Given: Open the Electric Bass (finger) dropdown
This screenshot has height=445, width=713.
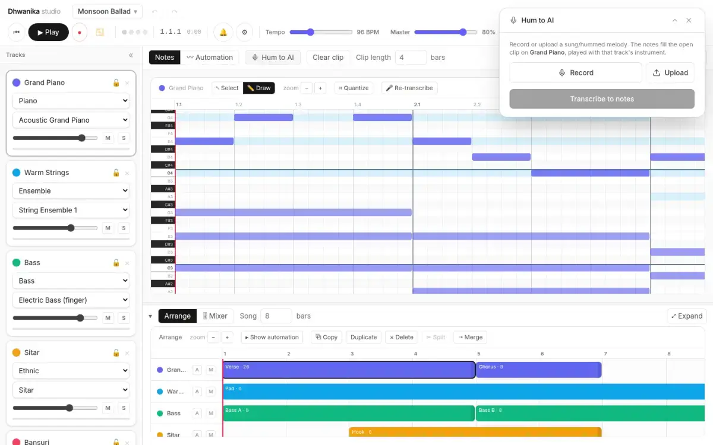Looking at the screenshot, I should pyautogui.click(x=71, y=300).
